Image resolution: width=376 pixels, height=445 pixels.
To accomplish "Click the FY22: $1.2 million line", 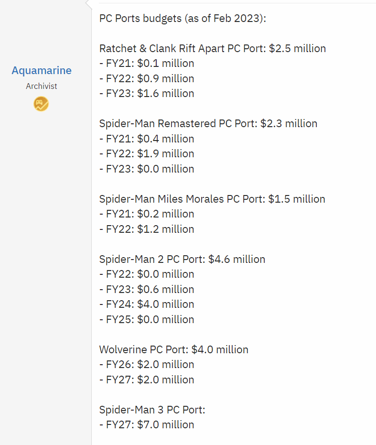I will coord(147,229).
